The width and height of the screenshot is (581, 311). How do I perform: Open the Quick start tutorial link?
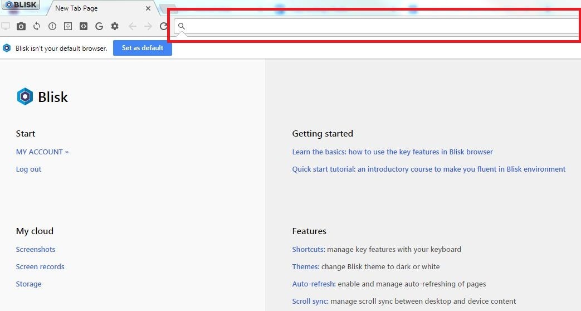[x=428, y=169]
